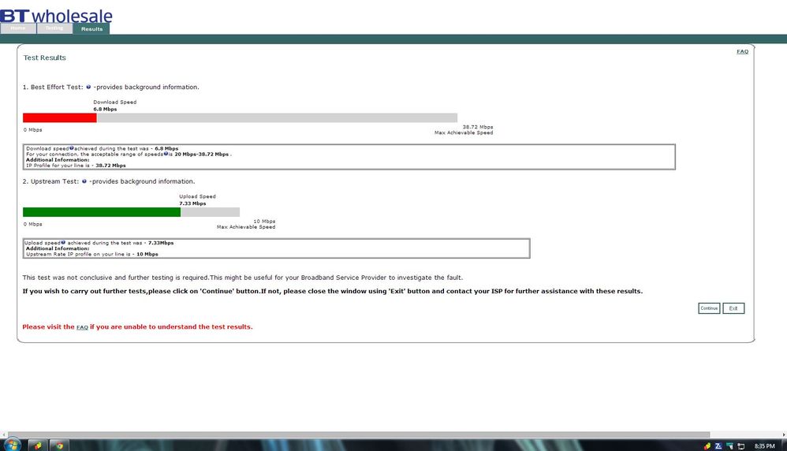The height and width of the screenshot is (451, 787).
Task: Click the help icon after 'range of speeds'
Action: [x=166, y=154]
